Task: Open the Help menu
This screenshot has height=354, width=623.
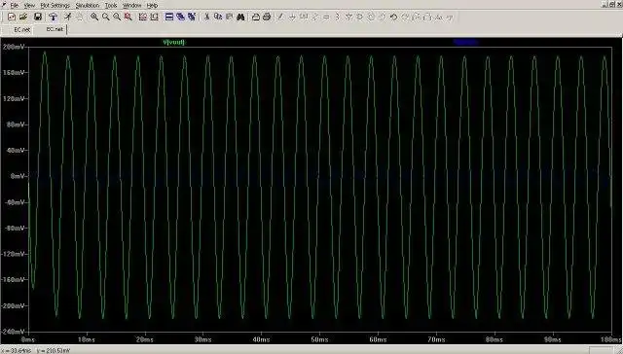Action: (x=152, y=5)
